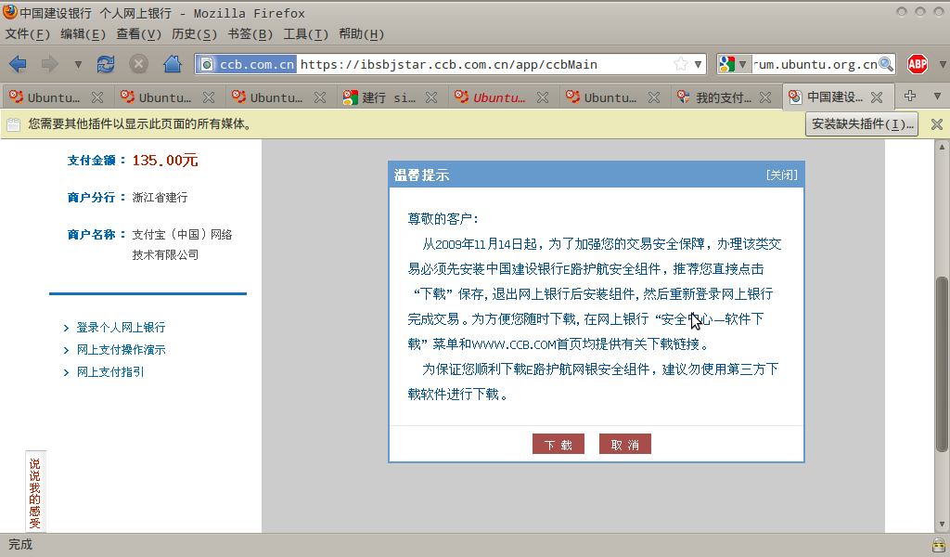Viewport: 950px width, 557px height.
Task: Expand the Adblock Plus dropdown arrow
Action: (x=943, y=64)
